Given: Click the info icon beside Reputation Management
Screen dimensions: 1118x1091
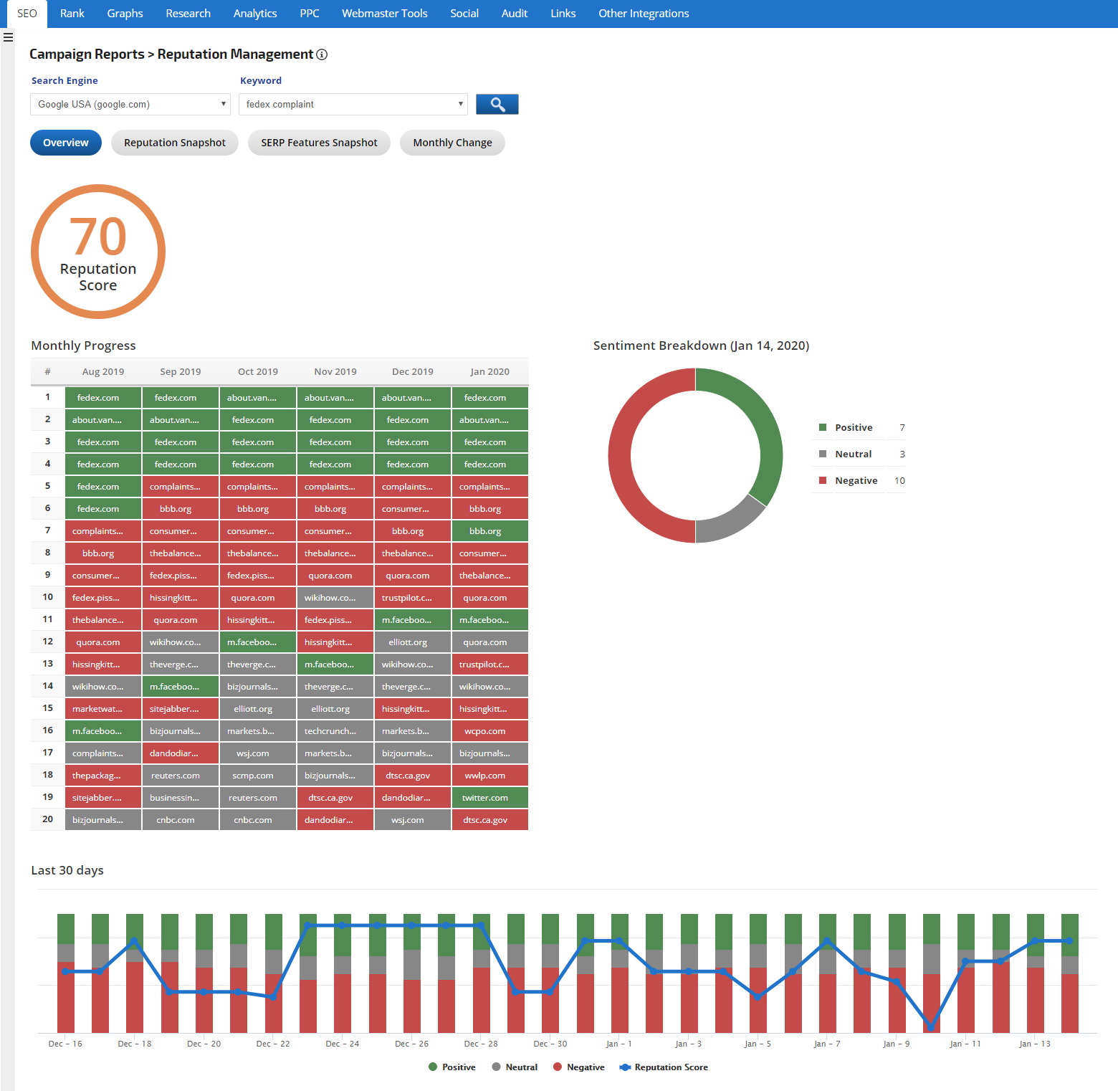Looking at the screenshot, I should coord(322,54).
